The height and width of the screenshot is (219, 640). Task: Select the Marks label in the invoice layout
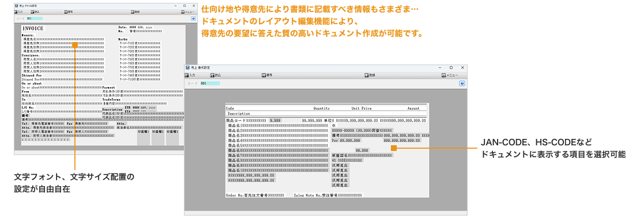point(123,39)
